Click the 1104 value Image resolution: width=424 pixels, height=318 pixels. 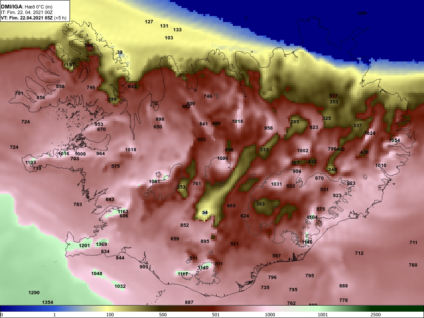click(x=312, y=217)
